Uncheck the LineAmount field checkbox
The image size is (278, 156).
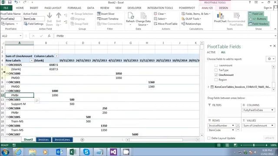click(216, 75)
